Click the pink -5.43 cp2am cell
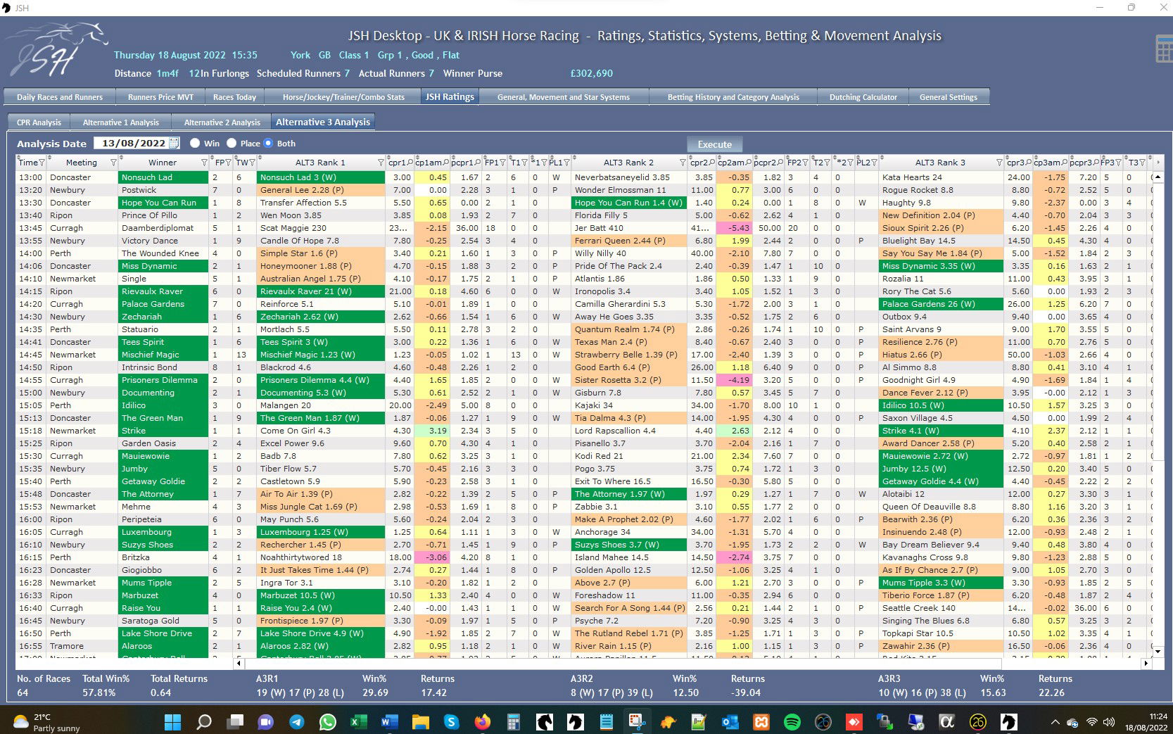 (x=734, y=228)
